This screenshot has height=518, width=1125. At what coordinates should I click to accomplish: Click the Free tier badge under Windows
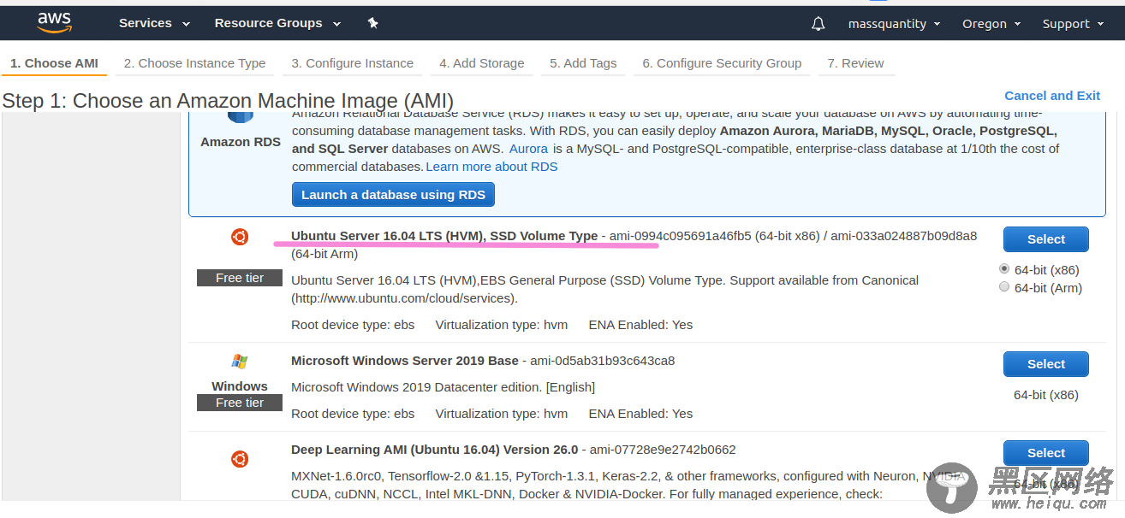(x=240, y=403)
